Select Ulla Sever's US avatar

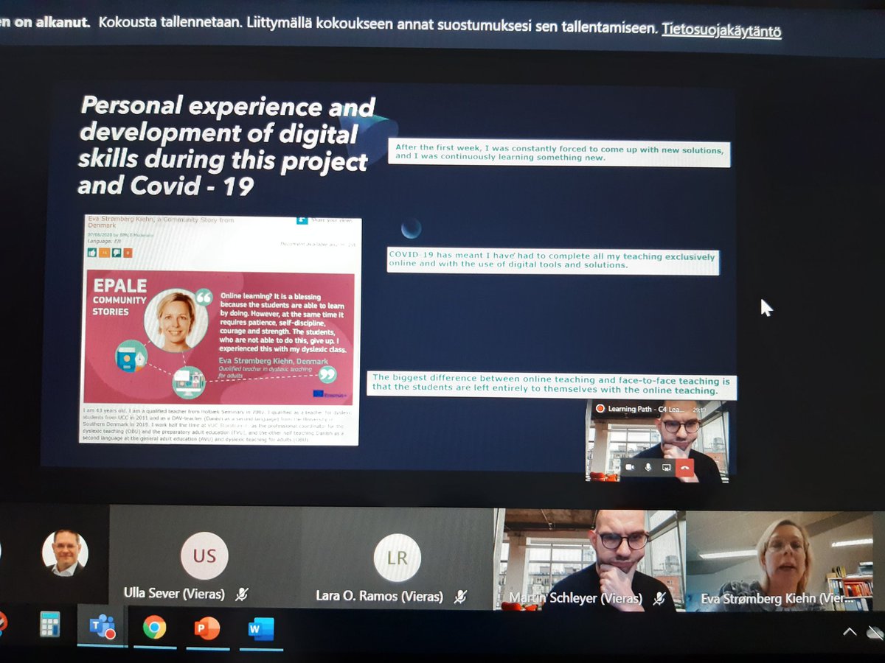[204, 555]
